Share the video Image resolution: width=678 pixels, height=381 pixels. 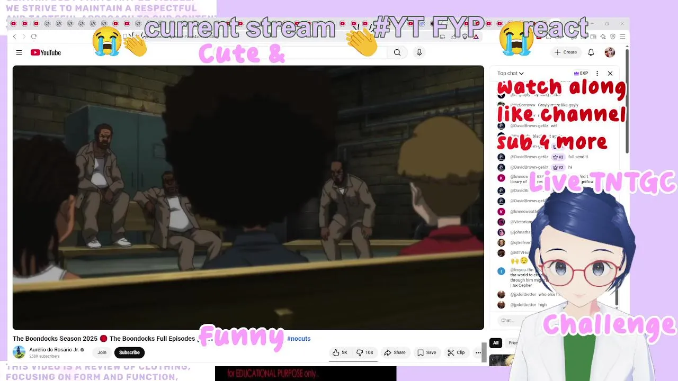tap(395, 352)
